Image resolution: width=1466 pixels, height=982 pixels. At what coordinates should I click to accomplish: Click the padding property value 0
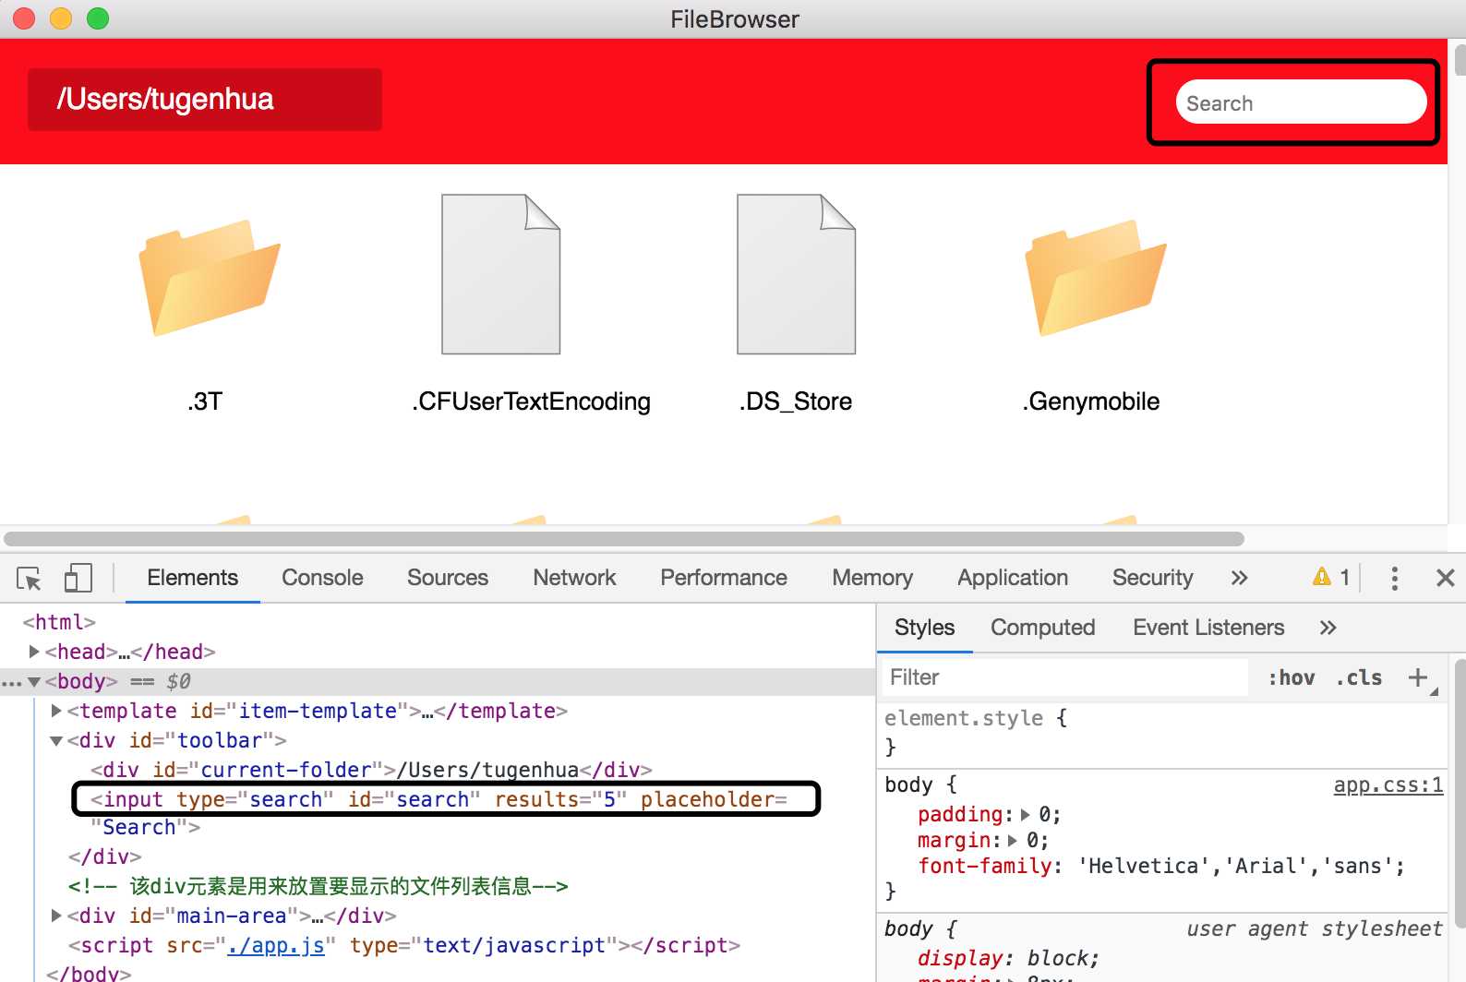(x=1043, y=814)
